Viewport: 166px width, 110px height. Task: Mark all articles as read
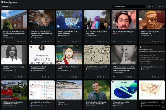point(150,7)
